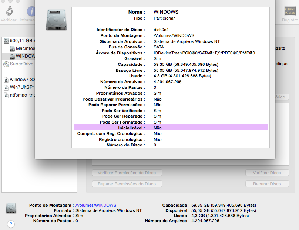Click the 59,35 GB capacity value in sheet
The width and height of the screenshot is (299, 230).
point(186,64)
